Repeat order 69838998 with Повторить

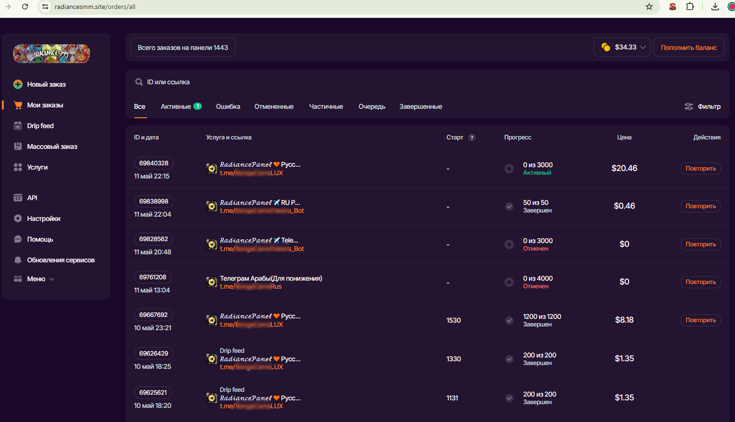pyautogui.click(x=701, y=206)
